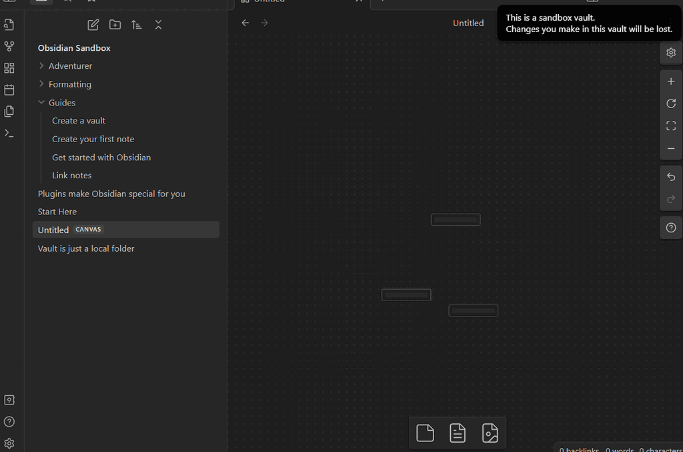Collapse the Guides folder
The image size is (683, 452).
point(41,102)
